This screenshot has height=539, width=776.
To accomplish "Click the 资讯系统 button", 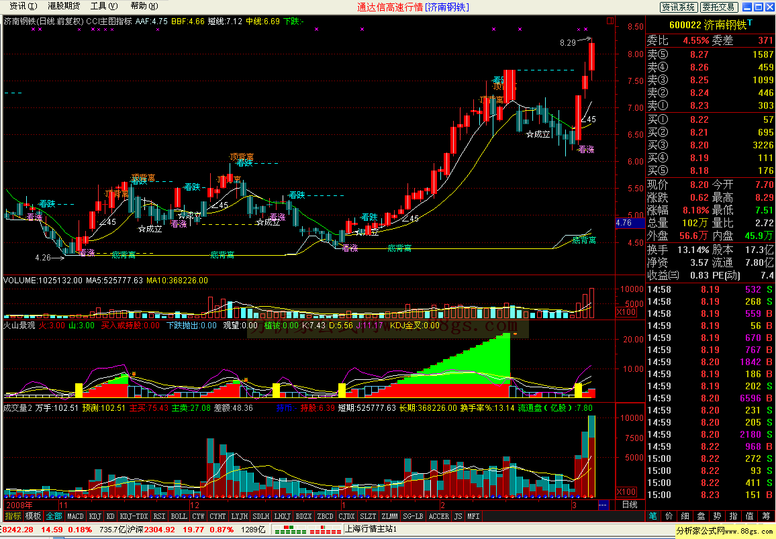I will point(679,7).
